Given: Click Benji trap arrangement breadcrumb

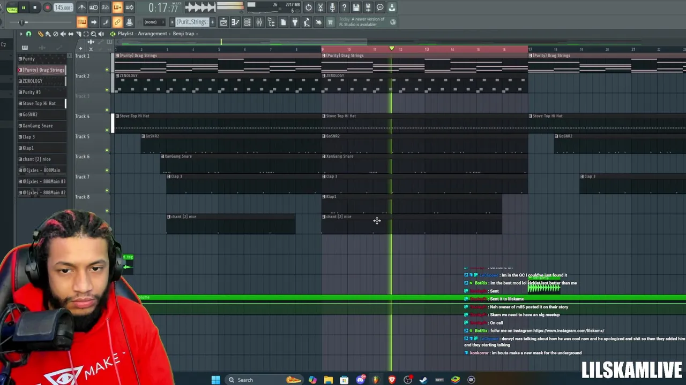Looking at the screenshot, I should (183, 34).
